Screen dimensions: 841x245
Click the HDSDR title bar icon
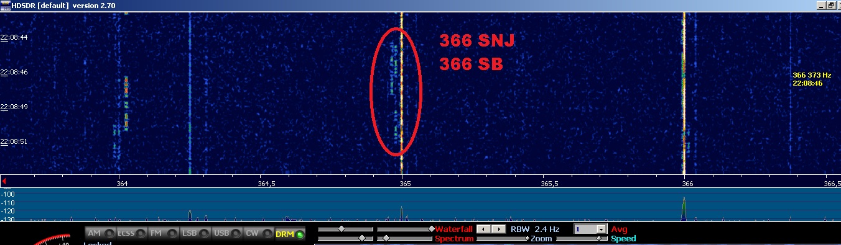tap(6, 5)
